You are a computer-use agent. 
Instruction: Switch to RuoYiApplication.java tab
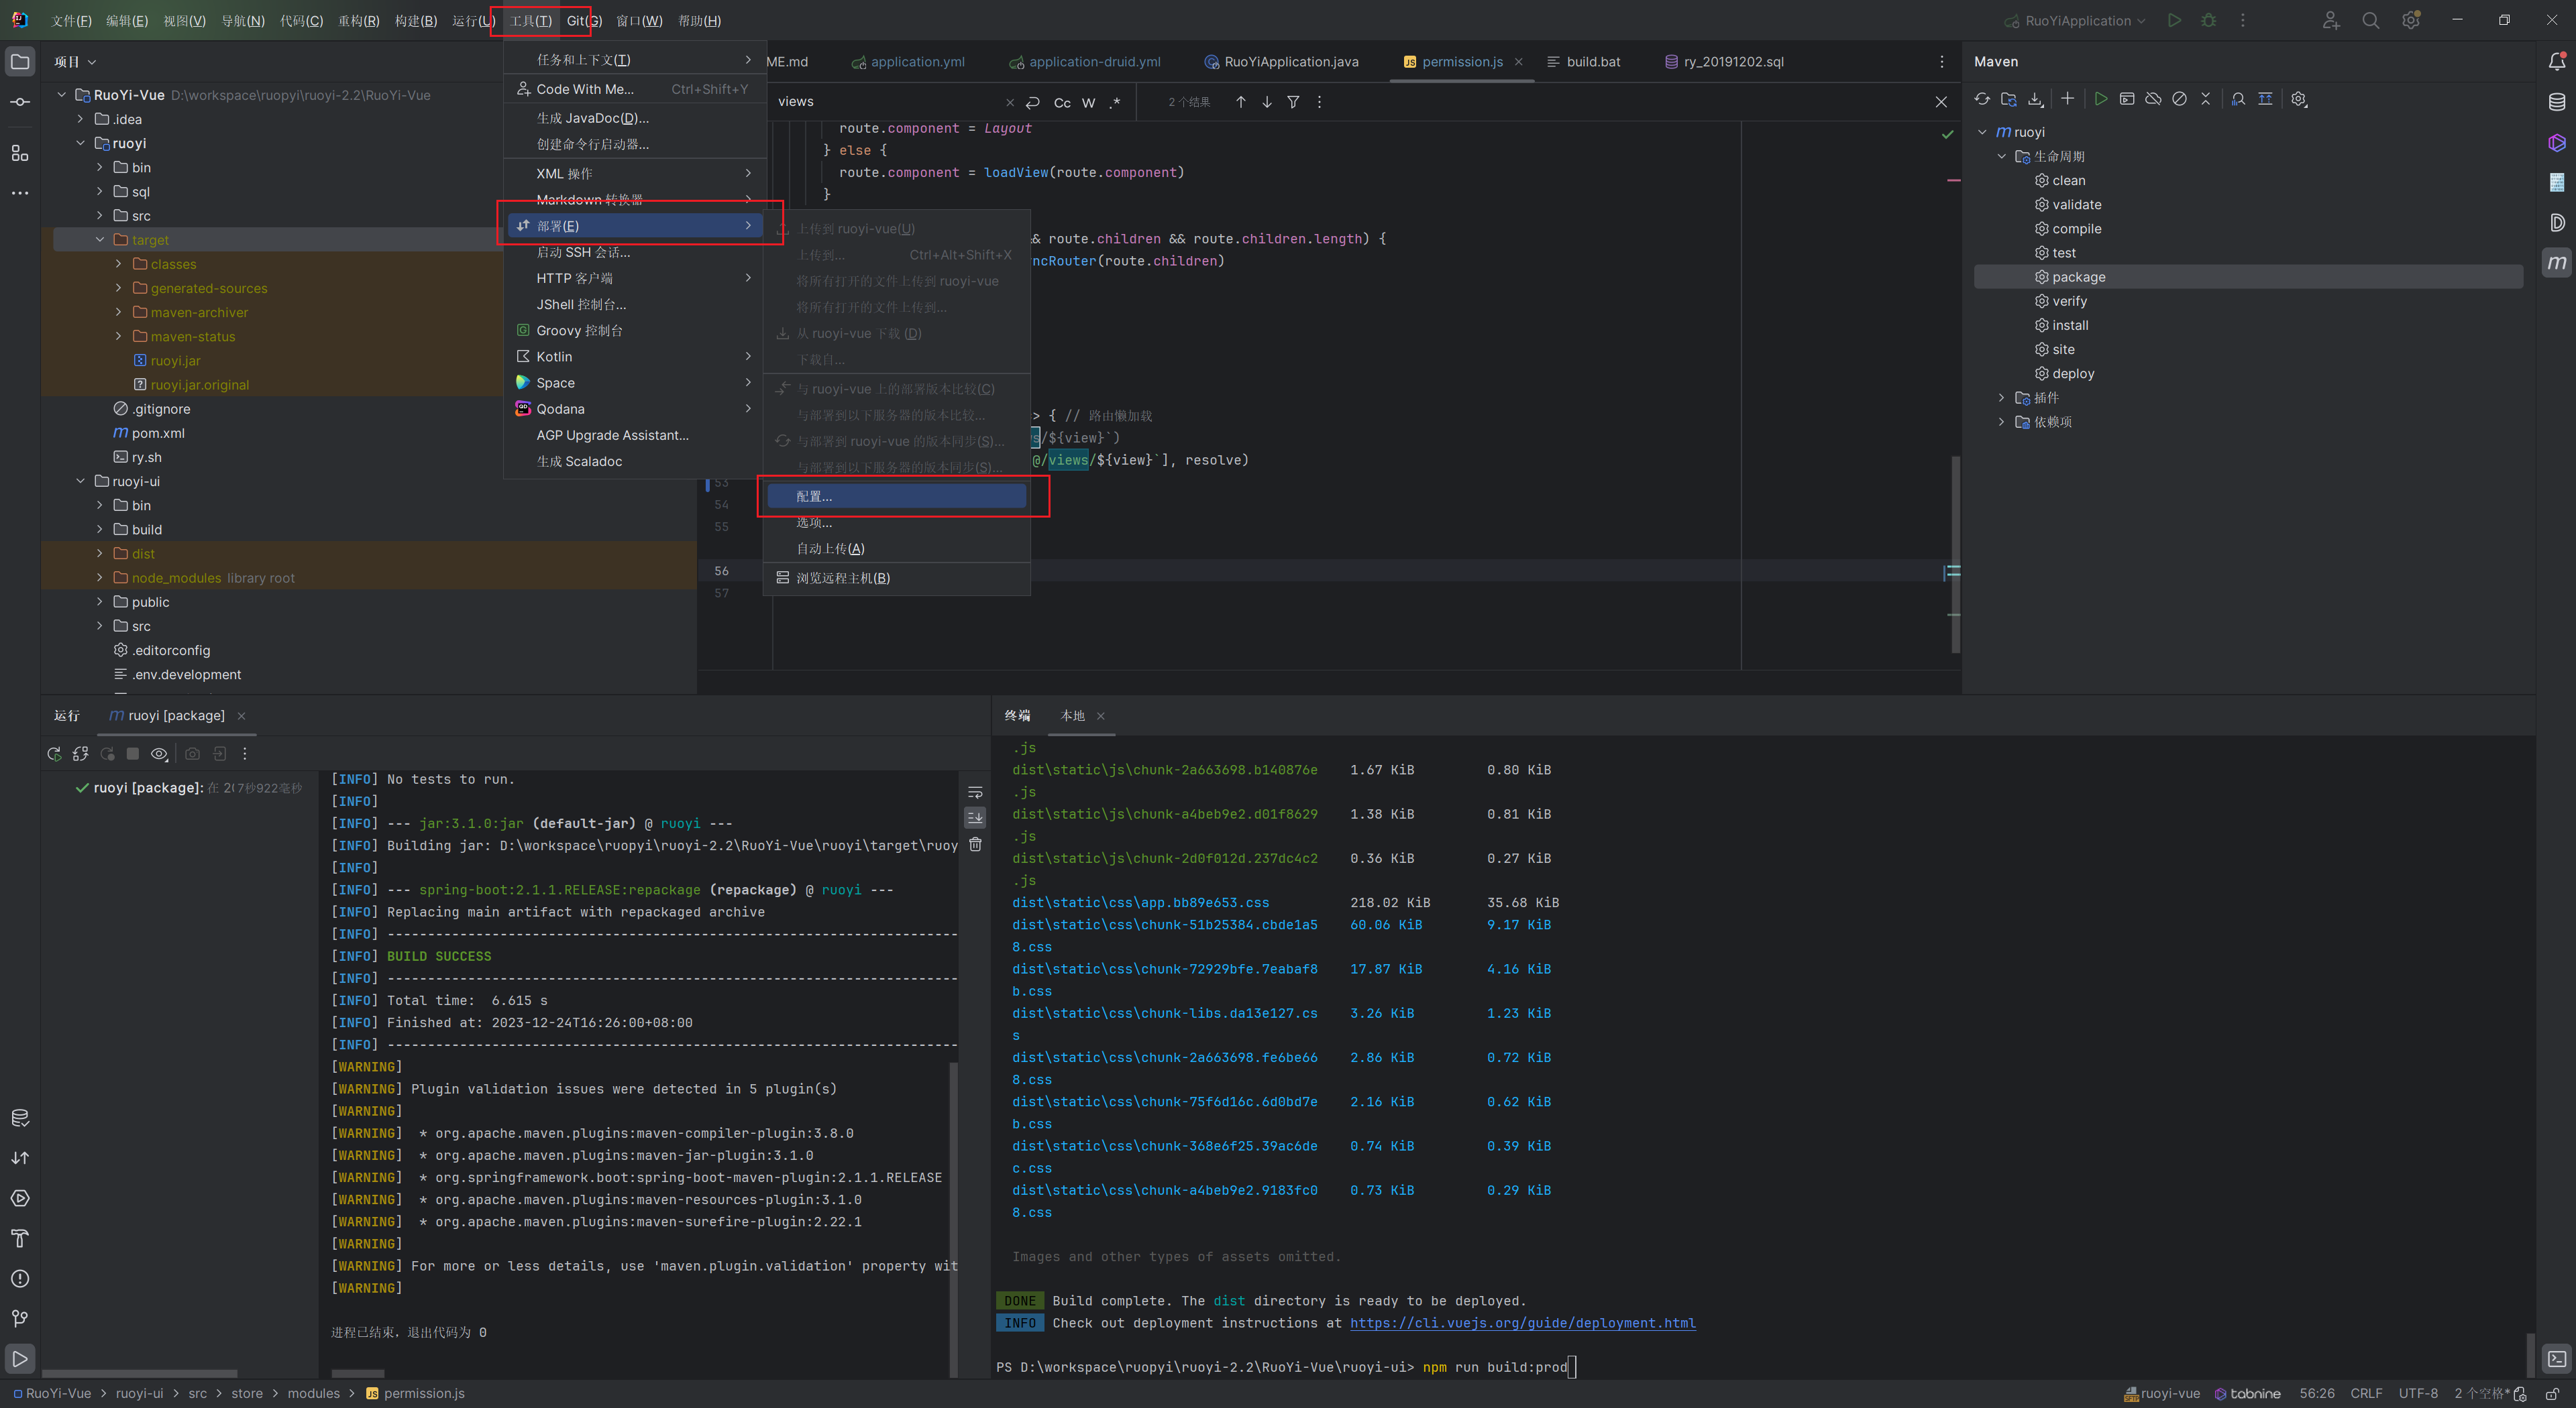[1281, 62]
